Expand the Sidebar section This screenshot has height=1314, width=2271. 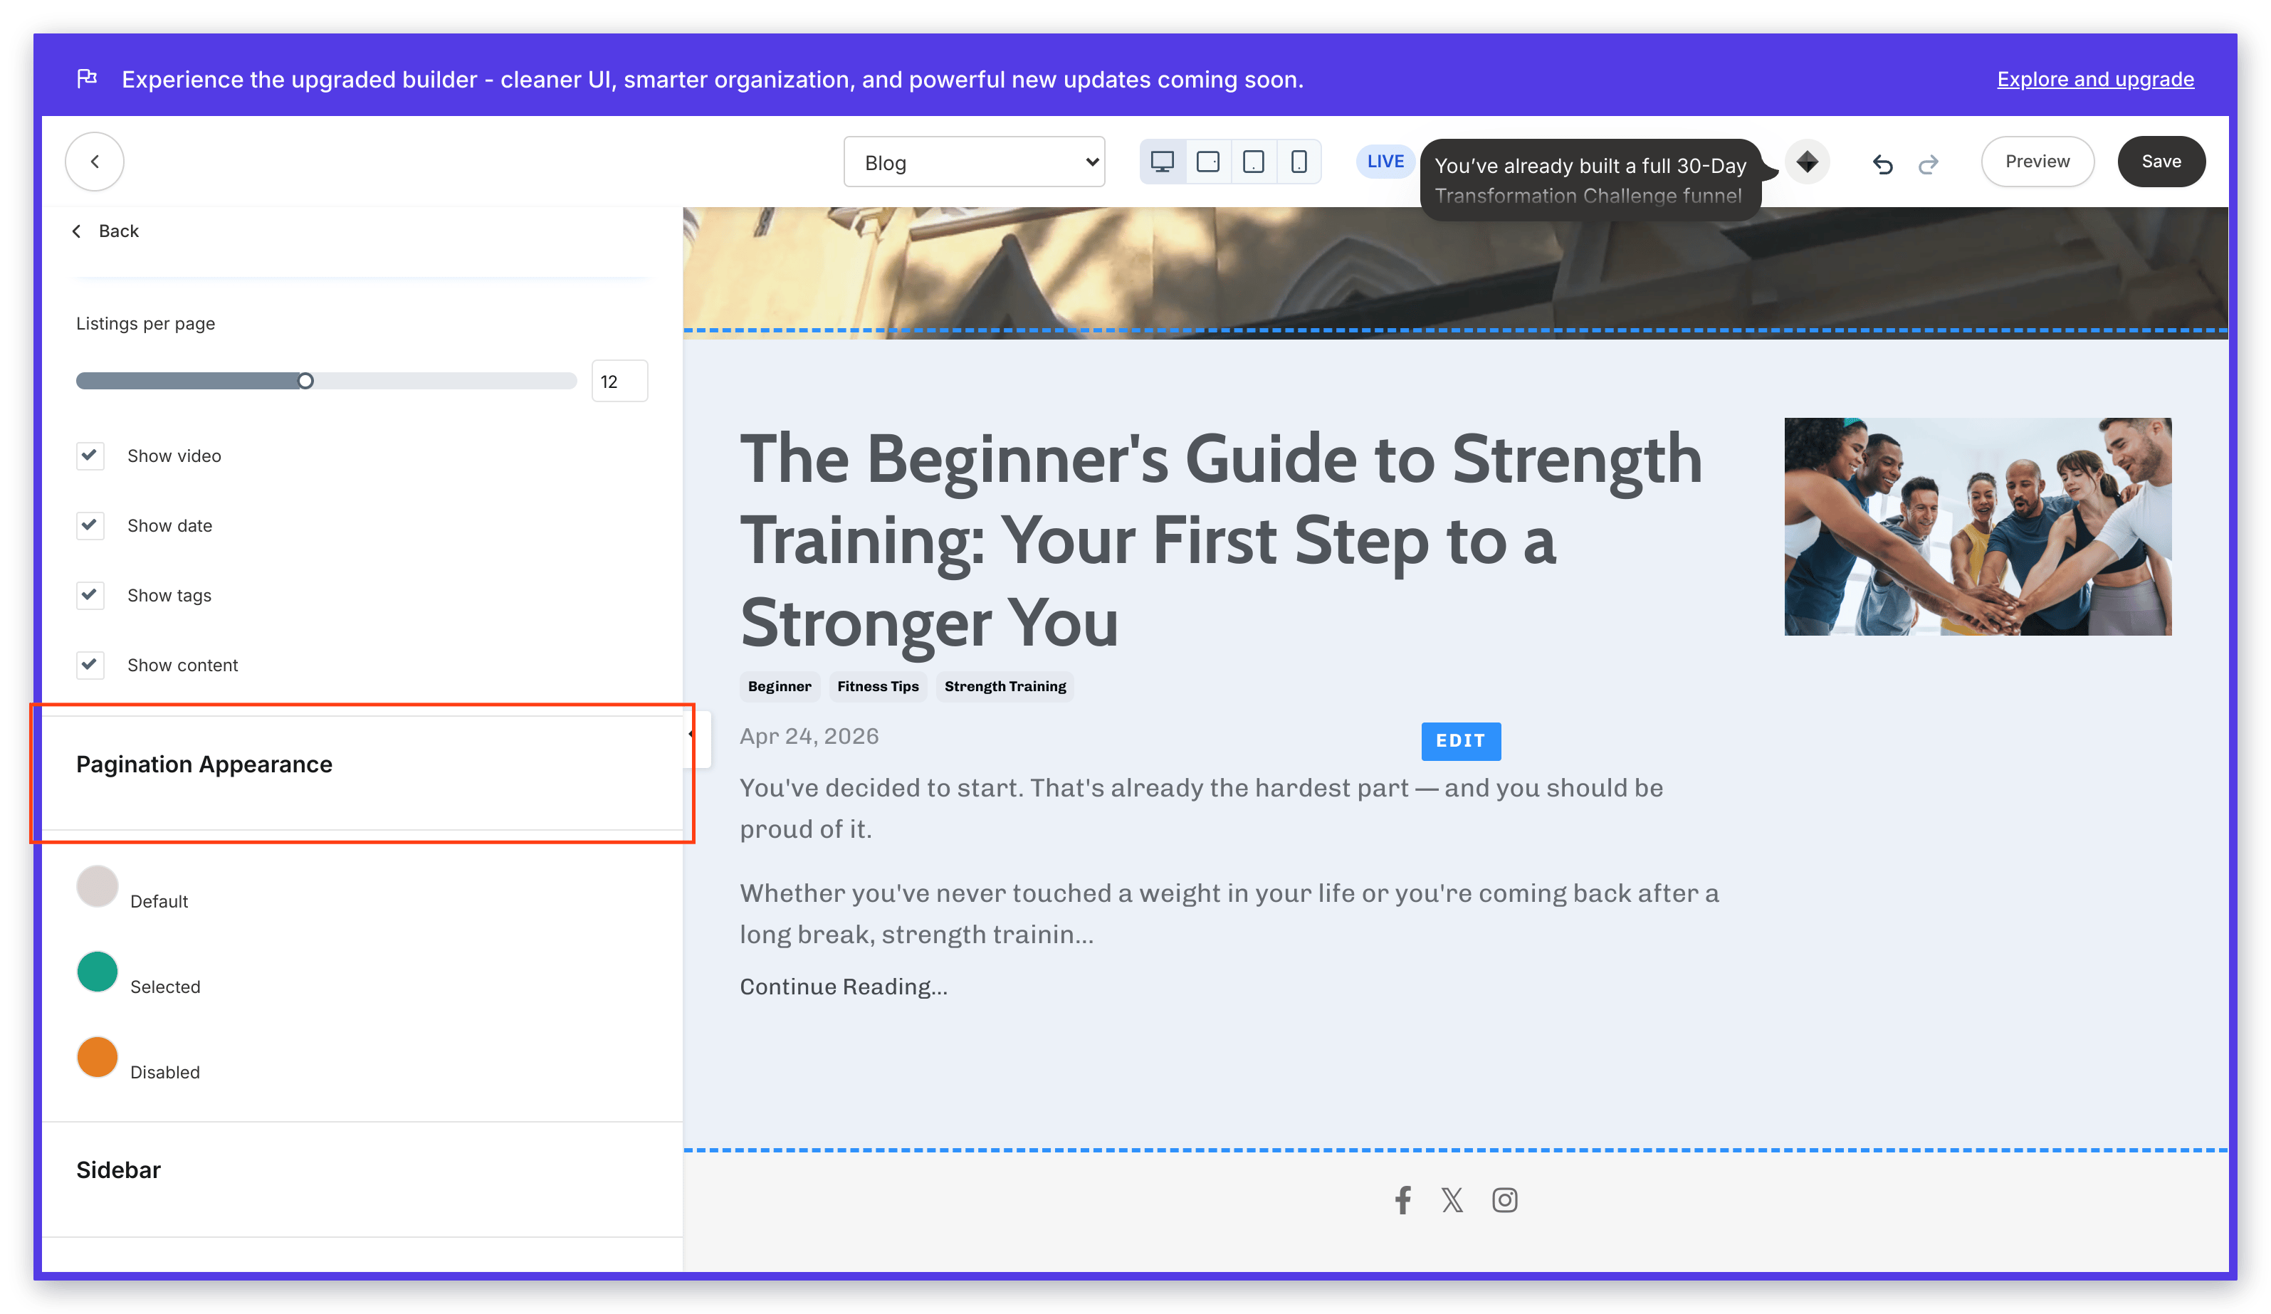pos(362,1179)
